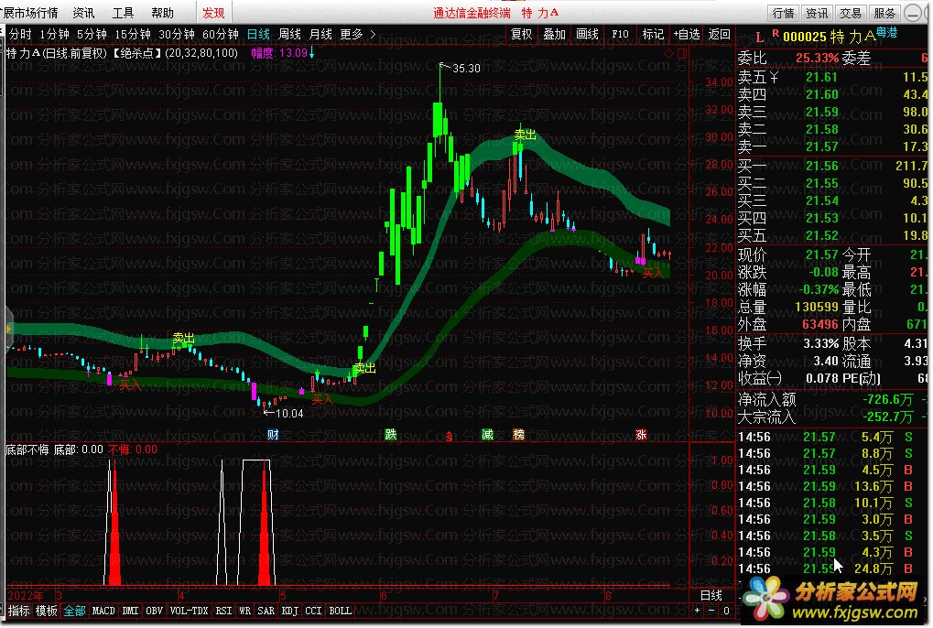Switch to the KDJ indicator
This screenshot has height=628, width=933.
pyautogui.click(x=289, y=611)
